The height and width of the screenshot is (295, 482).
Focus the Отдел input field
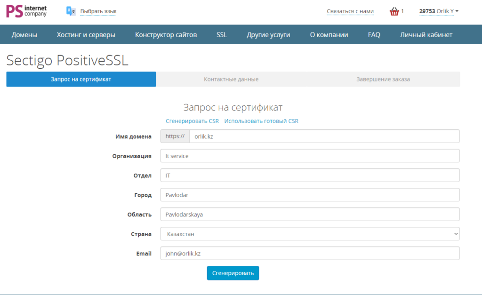pos(310,175)
